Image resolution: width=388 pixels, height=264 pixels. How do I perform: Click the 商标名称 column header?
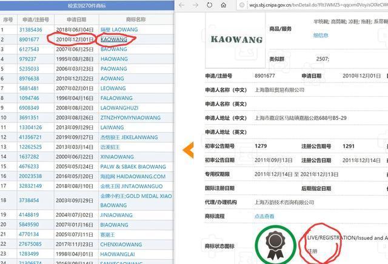[136, 19]
